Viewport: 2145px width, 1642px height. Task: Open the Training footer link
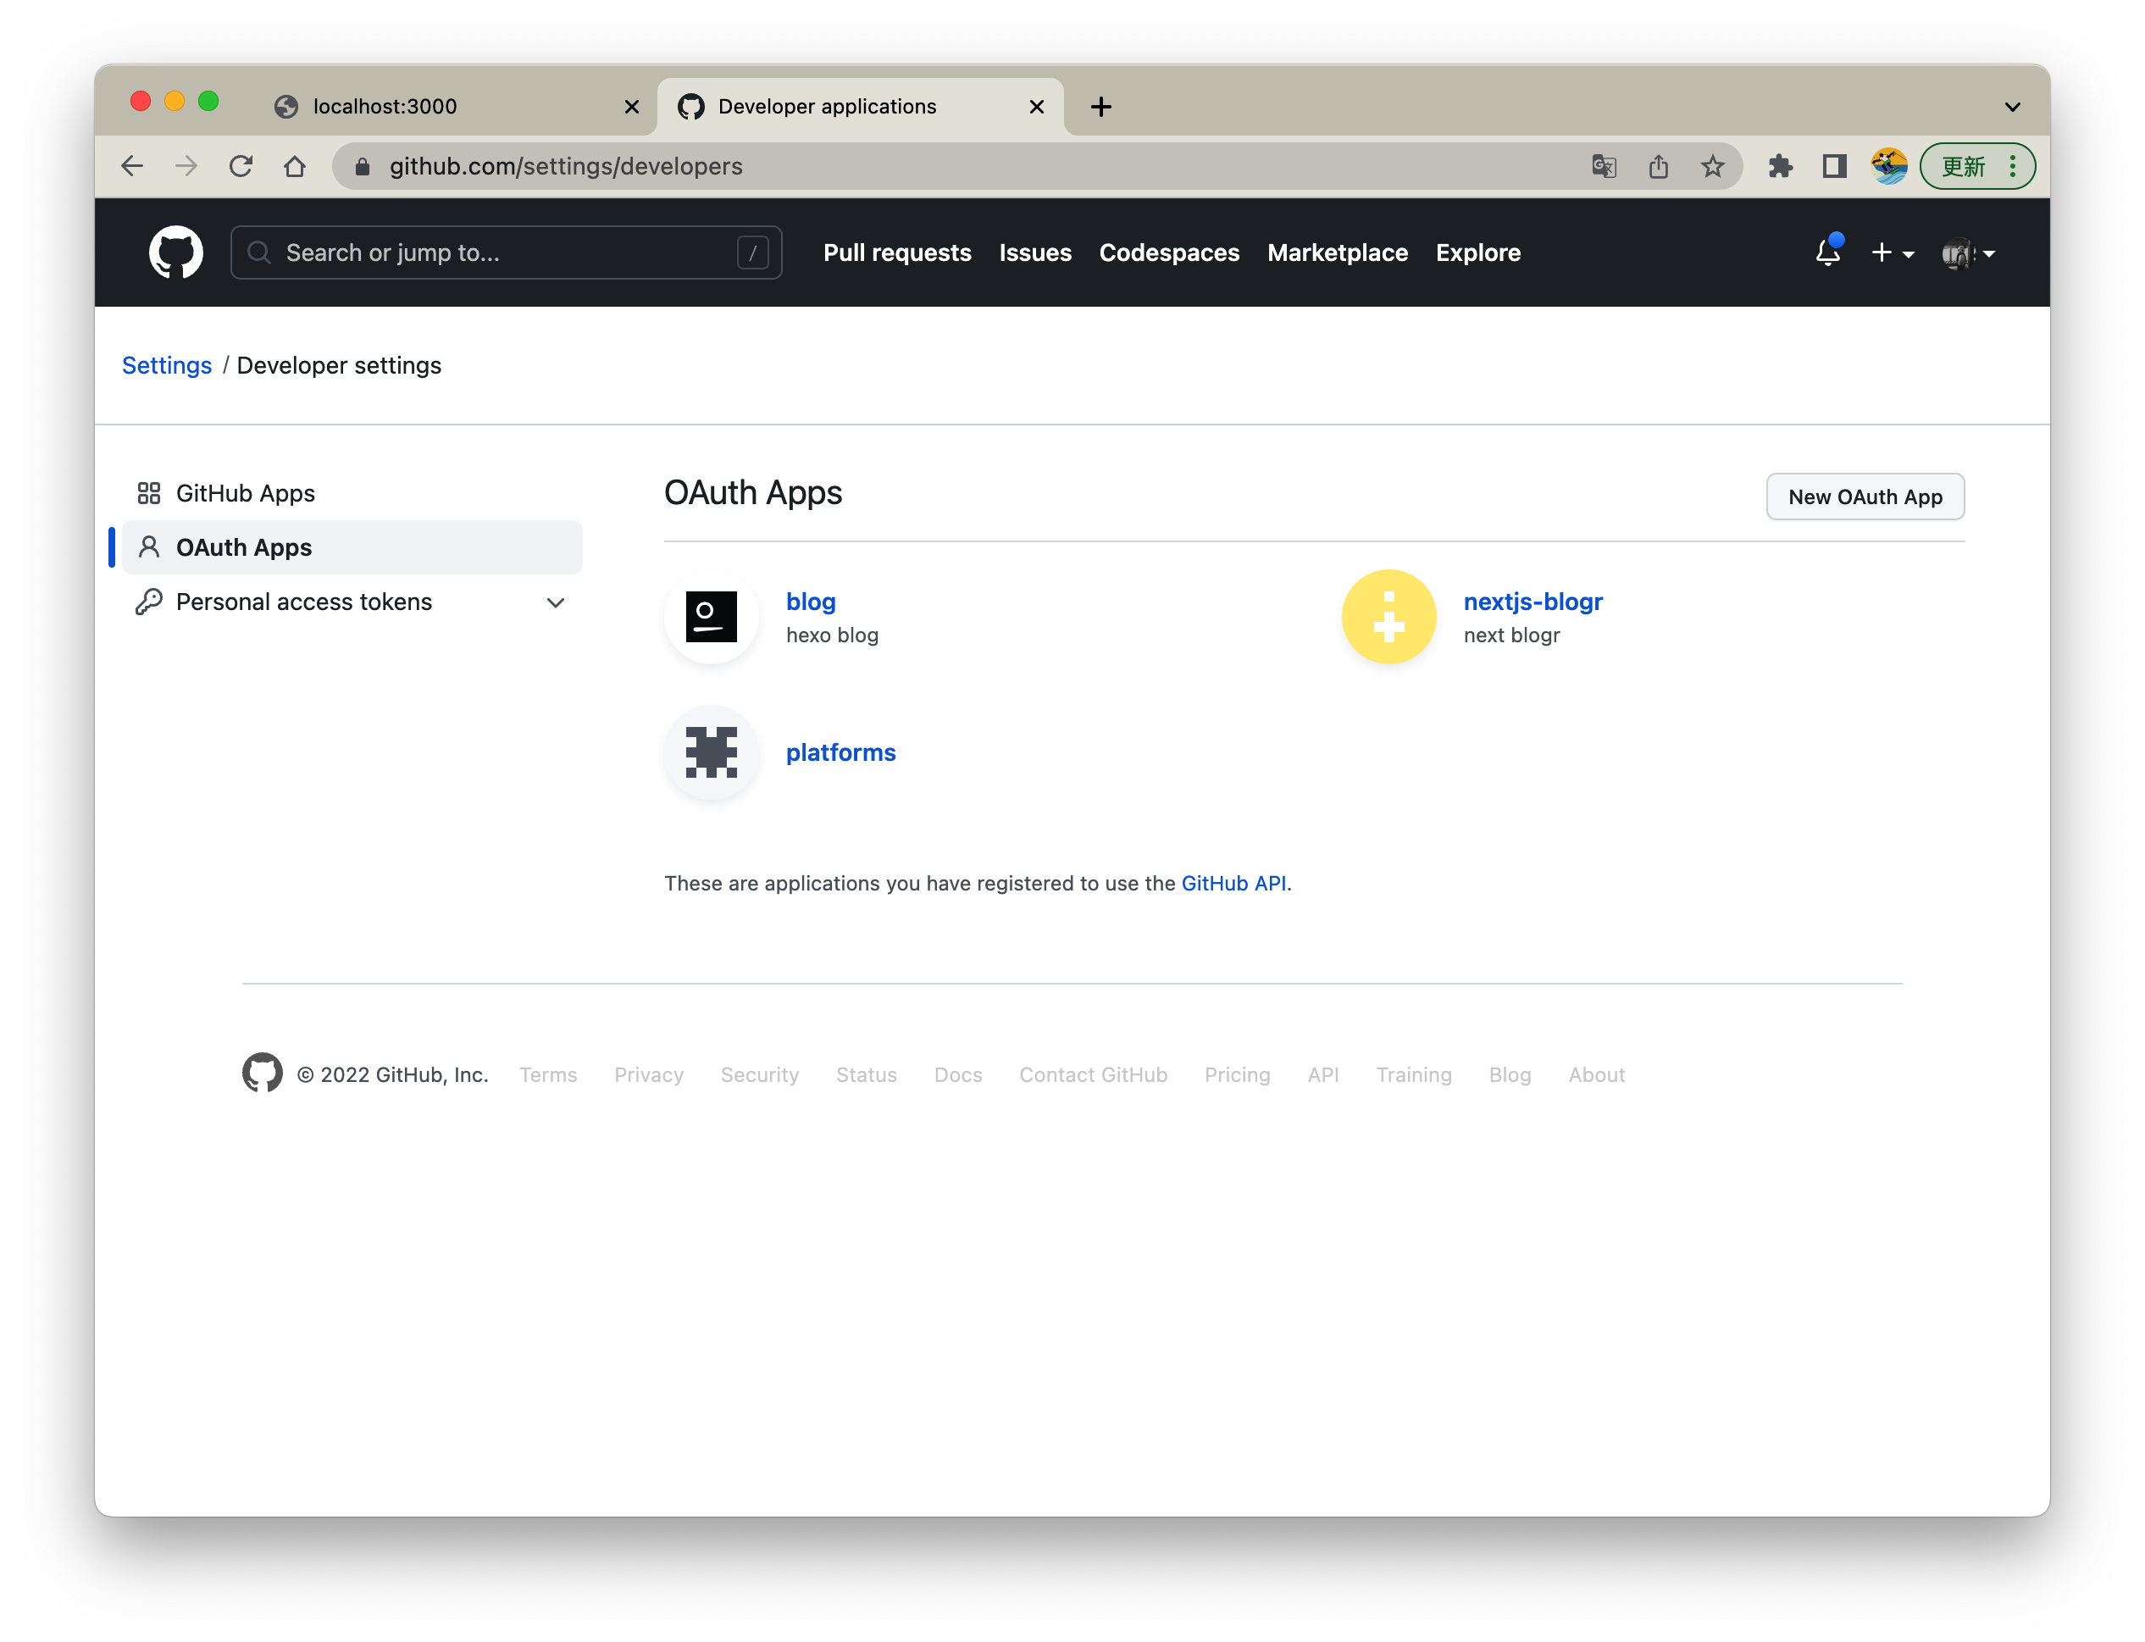tap(1413, 1074)
